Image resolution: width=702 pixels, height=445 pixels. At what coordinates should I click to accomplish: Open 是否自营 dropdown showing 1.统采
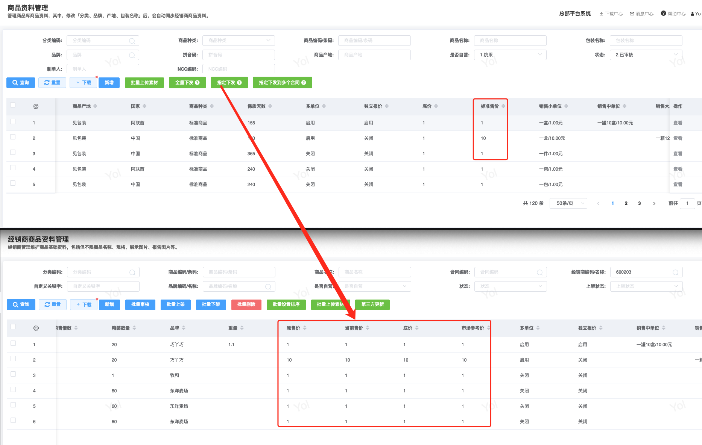click(510, 55)
